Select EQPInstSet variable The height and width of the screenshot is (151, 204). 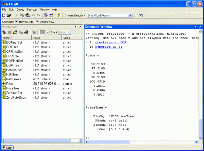(42, 61)
